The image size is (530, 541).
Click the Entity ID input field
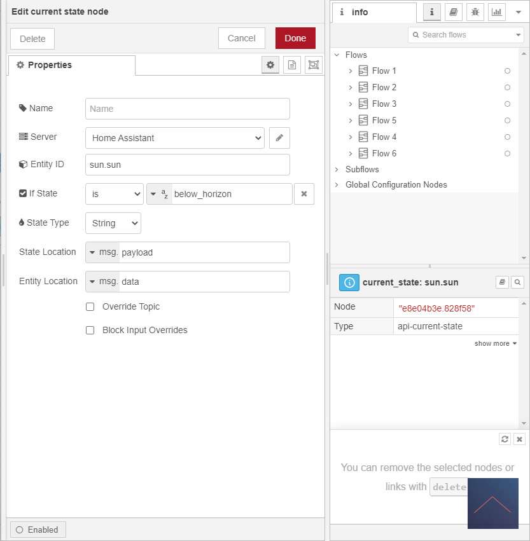[187, 165]
